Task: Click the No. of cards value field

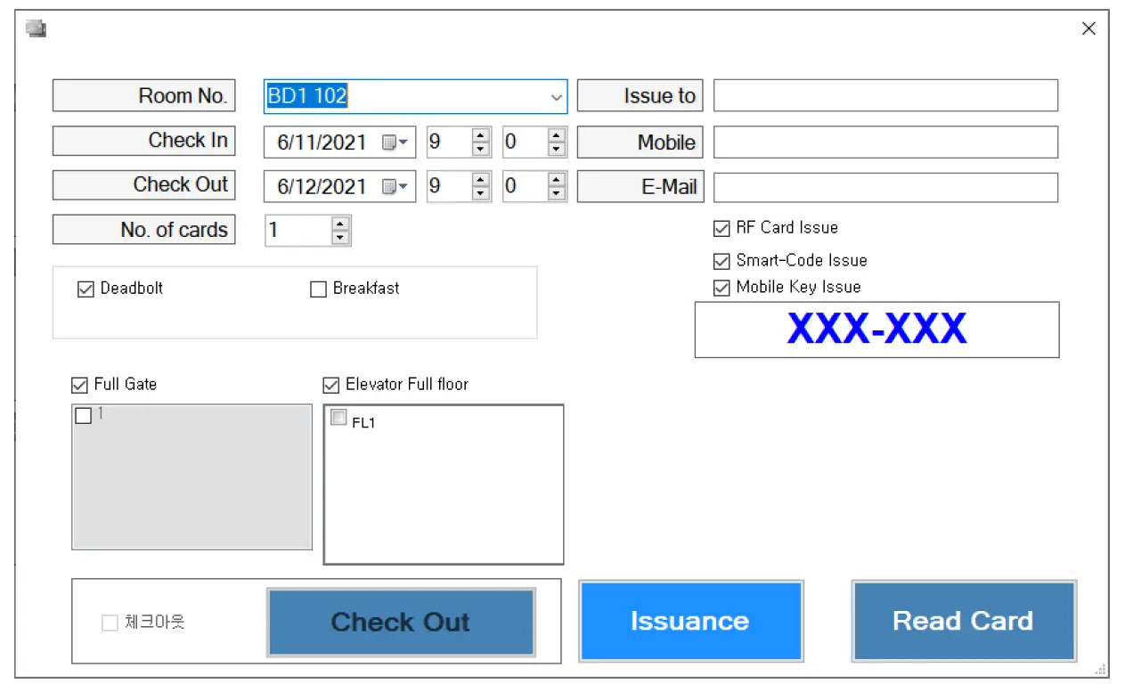Action: point(298,230)
